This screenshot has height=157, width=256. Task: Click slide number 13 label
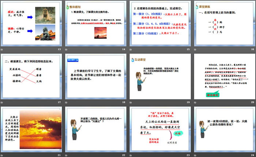coord(59,49)
